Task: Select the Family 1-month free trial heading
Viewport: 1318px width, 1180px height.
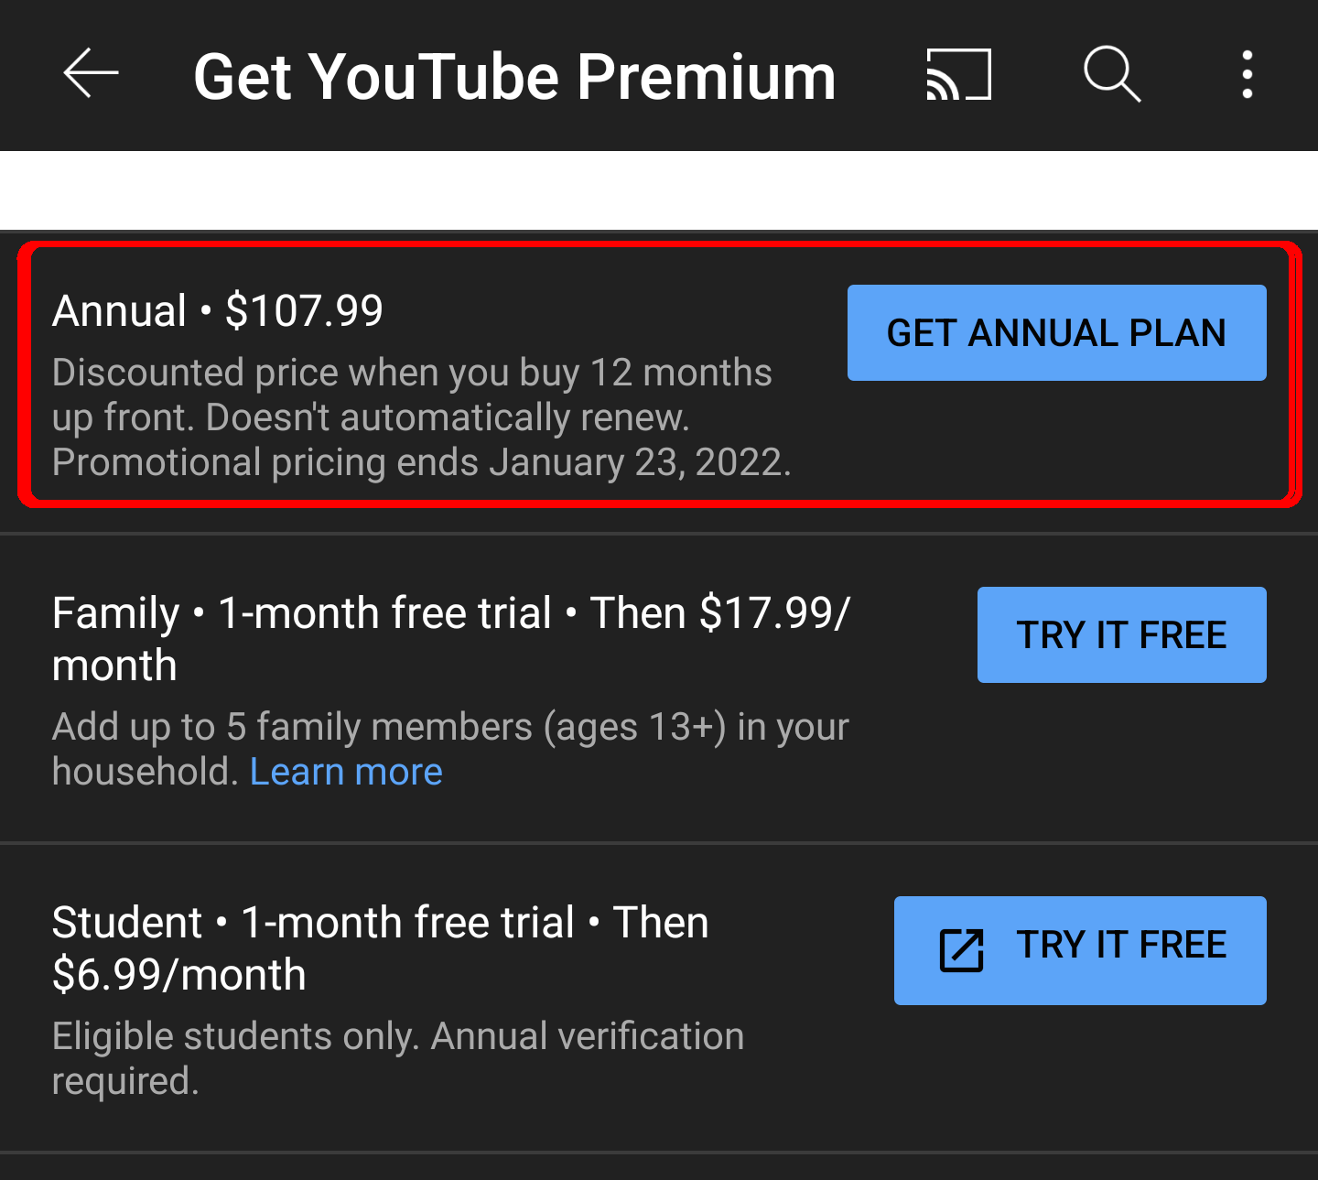Action: point(451,639)
